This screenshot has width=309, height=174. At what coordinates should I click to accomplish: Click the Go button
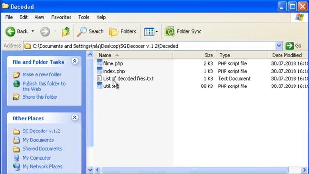pyautogui.click(x=294, y=46)
